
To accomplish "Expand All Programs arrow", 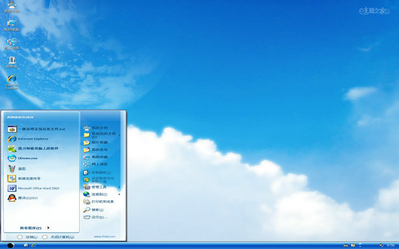I will pos(48,228).
